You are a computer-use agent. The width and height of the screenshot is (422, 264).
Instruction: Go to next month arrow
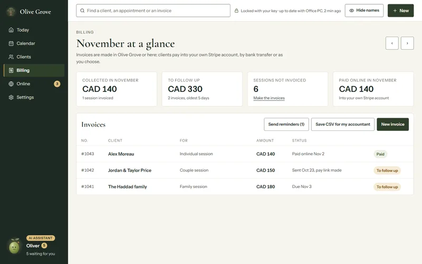(x=407, y=43)
